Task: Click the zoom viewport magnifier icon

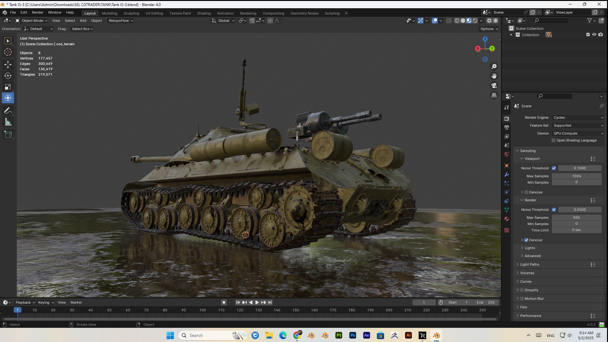Action: (x=494, y=66)
